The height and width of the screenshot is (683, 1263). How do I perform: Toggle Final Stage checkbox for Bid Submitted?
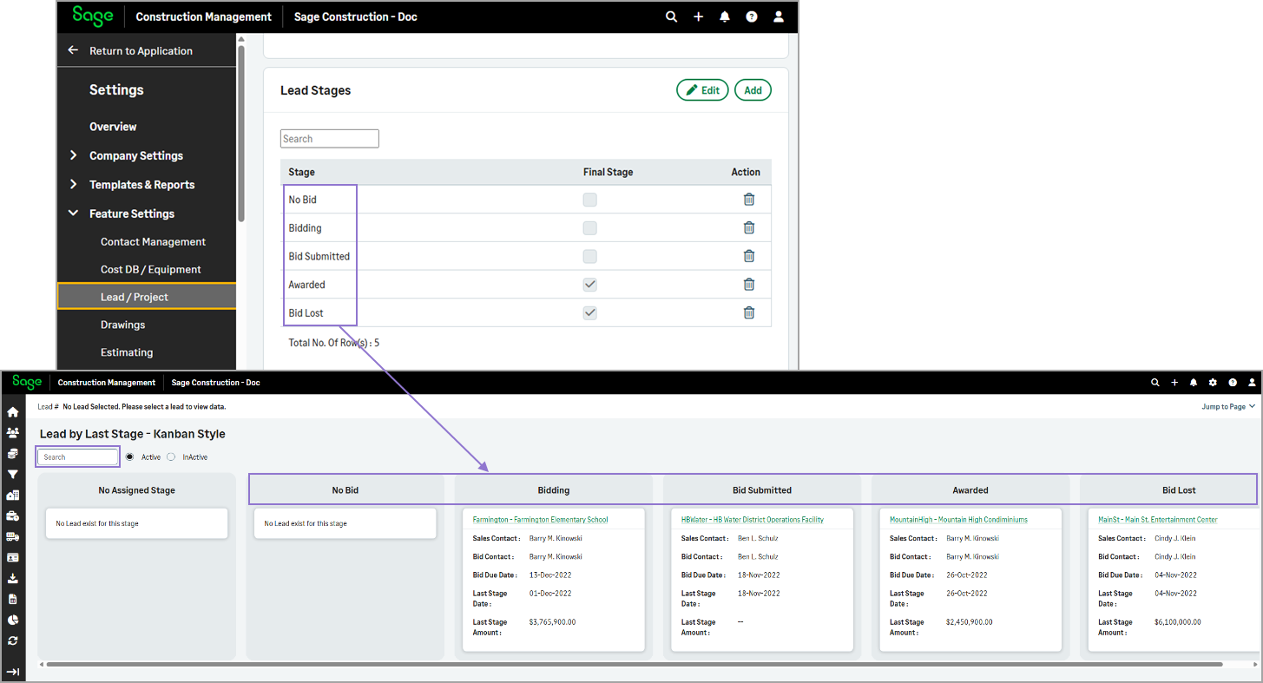(590, 257)
